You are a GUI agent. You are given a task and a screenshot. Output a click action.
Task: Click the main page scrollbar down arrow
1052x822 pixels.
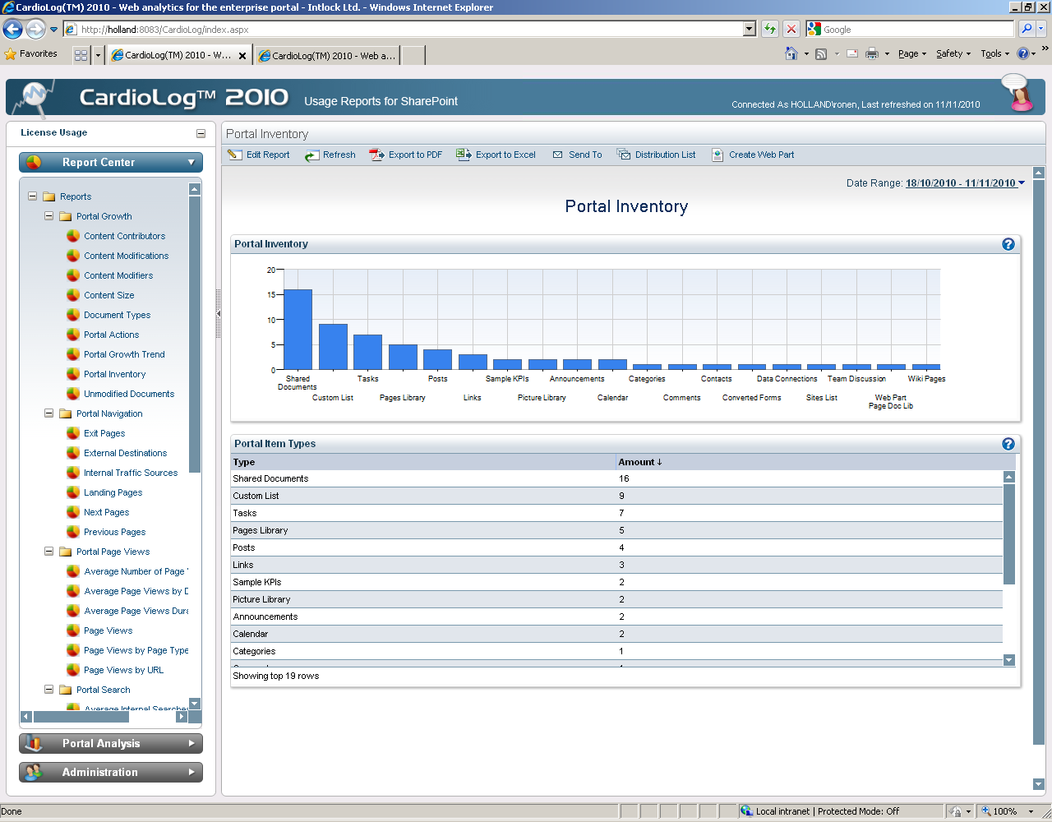point(1039,784)
